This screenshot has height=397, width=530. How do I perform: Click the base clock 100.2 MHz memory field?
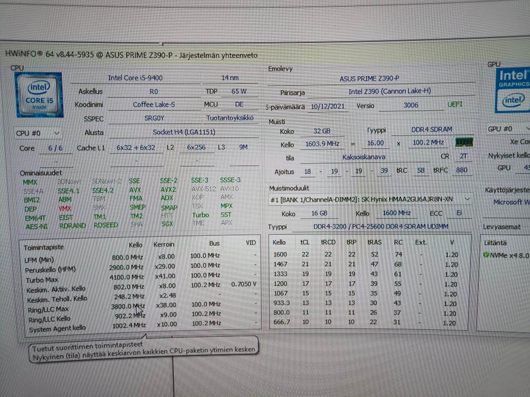[428, 142]
